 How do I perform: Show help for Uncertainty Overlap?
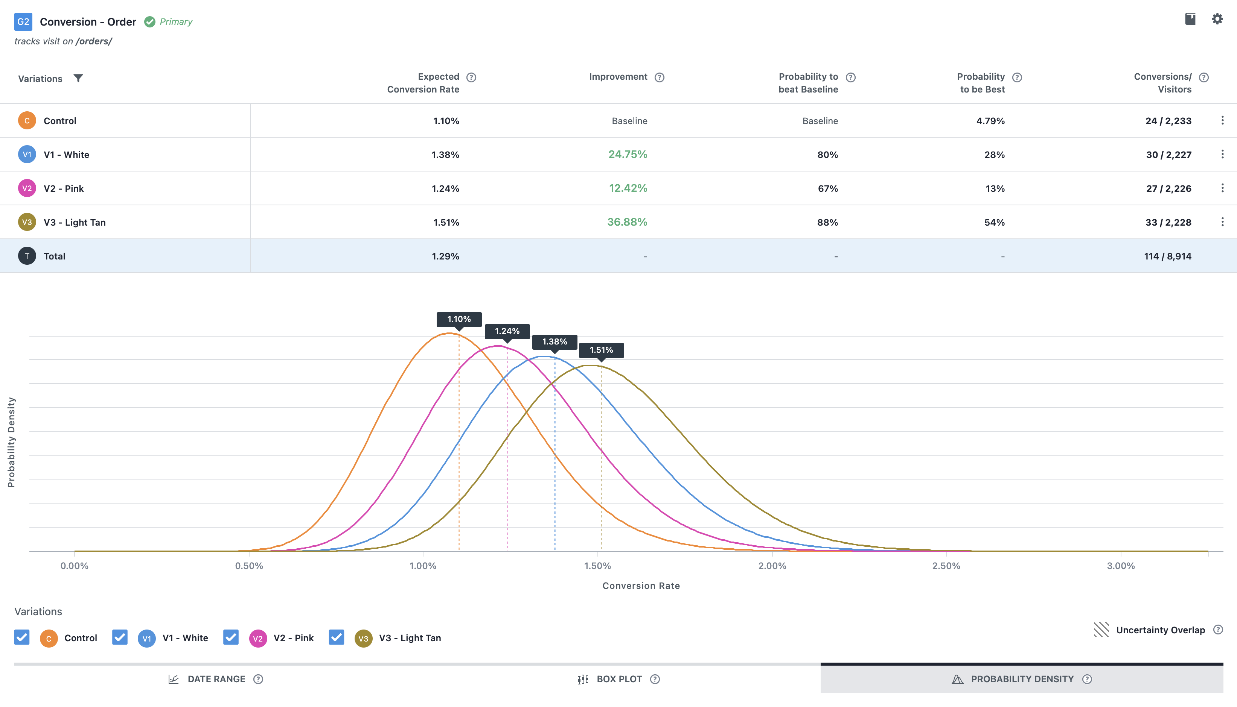point(1218,630)
